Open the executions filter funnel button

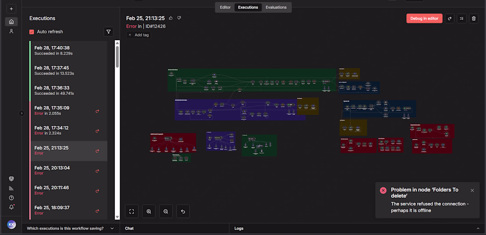point(109,32)
